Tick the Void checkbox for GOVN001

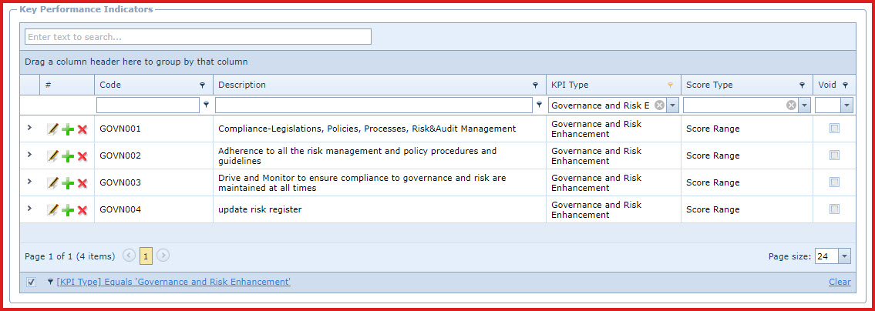pos(834,129)
